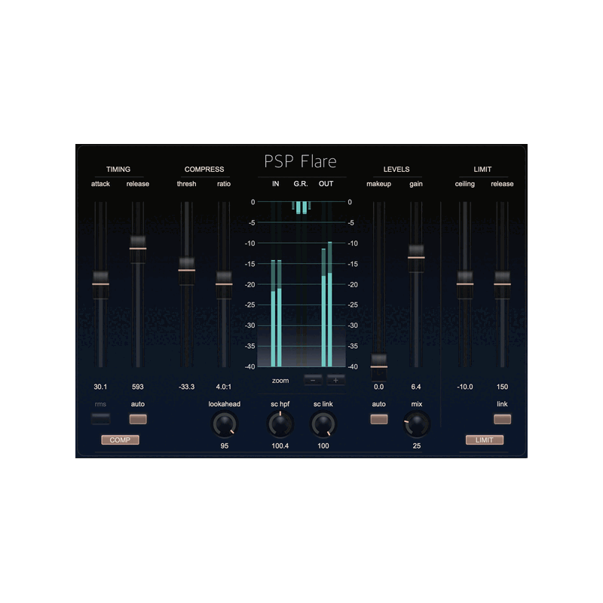
Task: Click the mix knob
Action: [x=417, y=424]
